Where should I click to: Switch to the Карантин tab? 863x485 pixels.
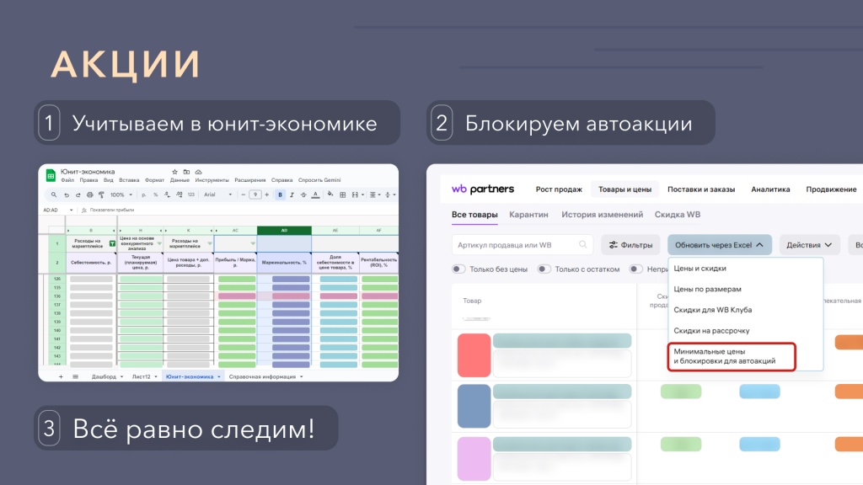(528, 215)
